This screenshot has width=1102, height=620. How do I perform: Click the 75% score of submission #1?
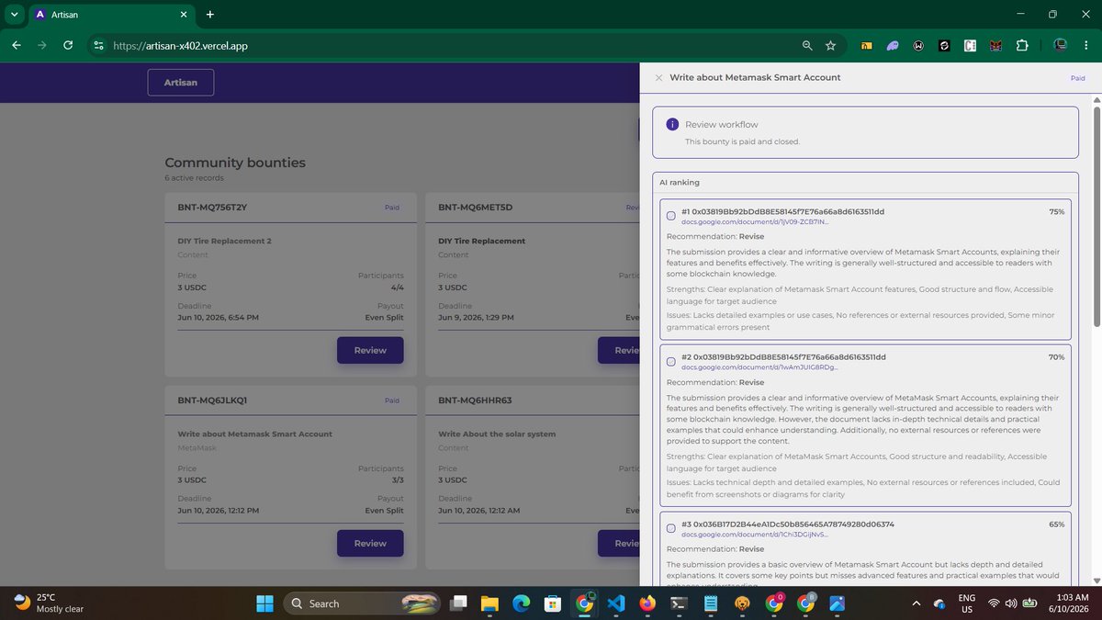1057,211
